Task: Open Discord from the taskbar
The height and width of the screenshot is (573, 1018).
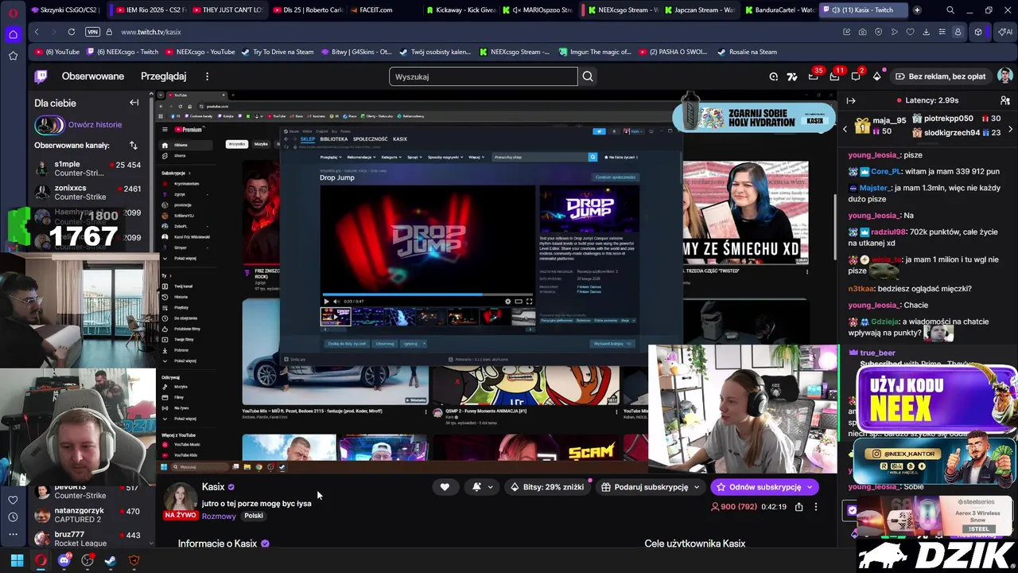Action: pyautogui.click(x=64, y=560)
